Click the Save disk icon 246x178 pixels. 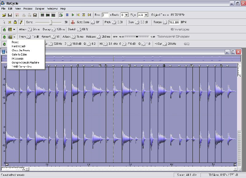10,15
